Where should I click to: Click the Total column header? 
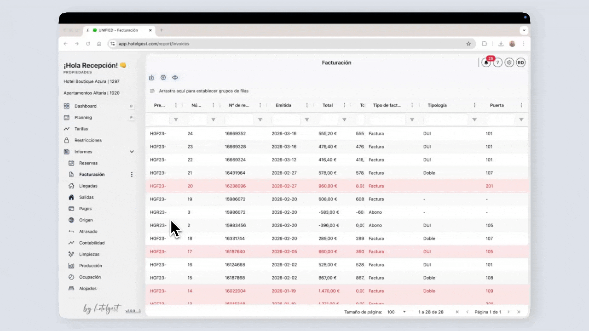point(327,105)
